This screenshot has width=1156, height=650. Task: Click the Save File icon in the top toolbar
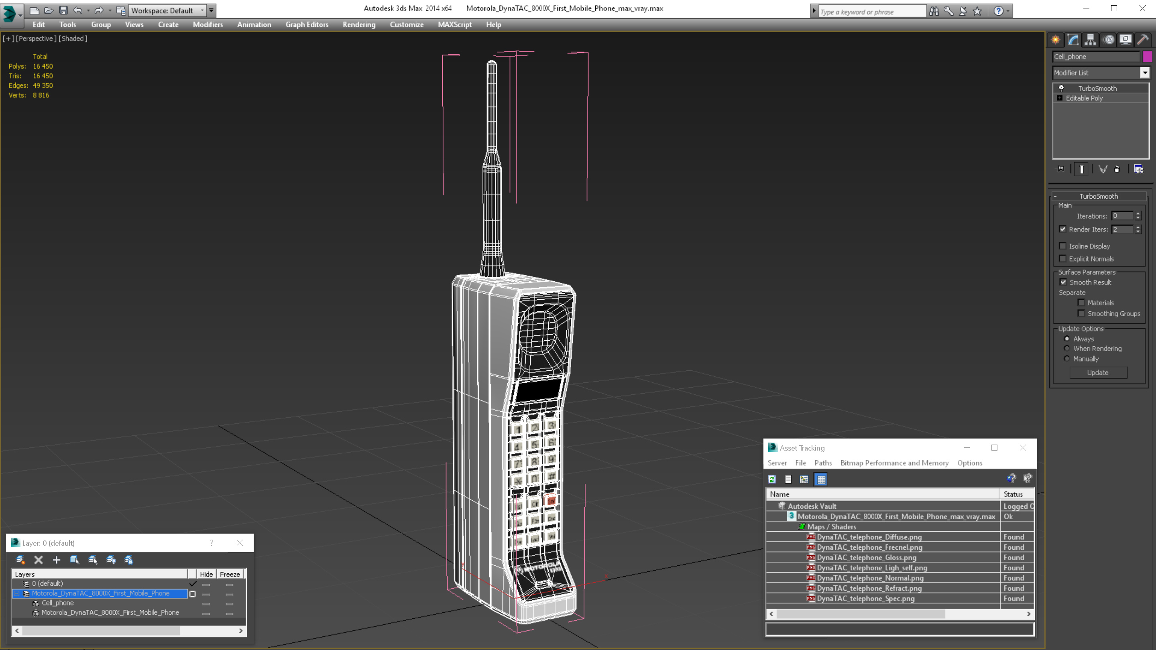[63, 10]
